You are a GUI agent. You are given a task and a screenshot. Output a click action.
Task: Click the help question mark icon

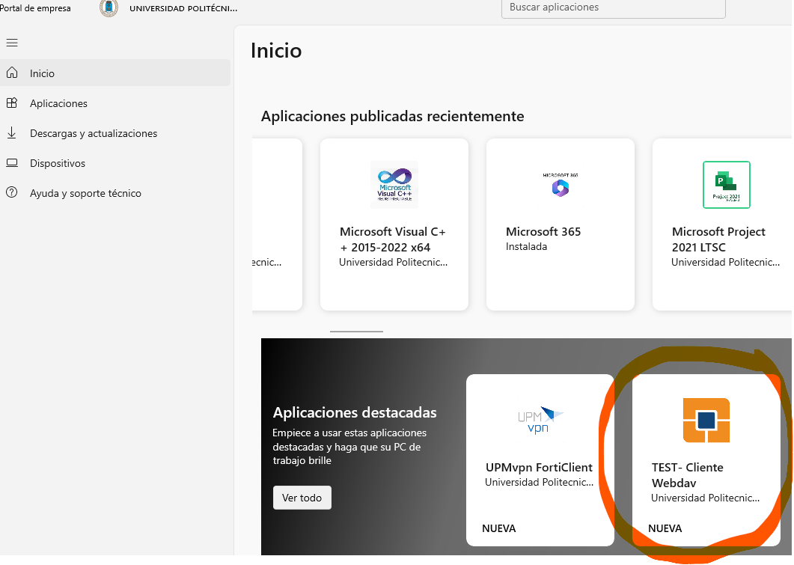click(12, 192)
